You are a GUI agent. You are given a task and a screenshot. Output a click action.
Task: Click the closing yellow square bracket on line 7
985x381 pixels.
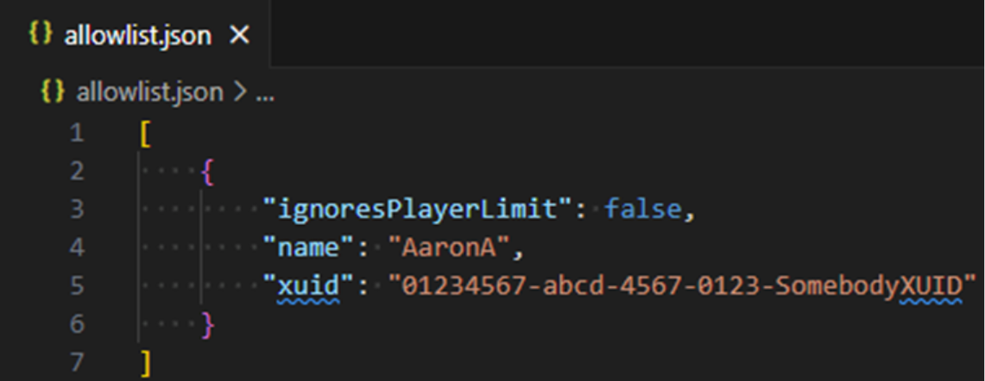[146, 363]
